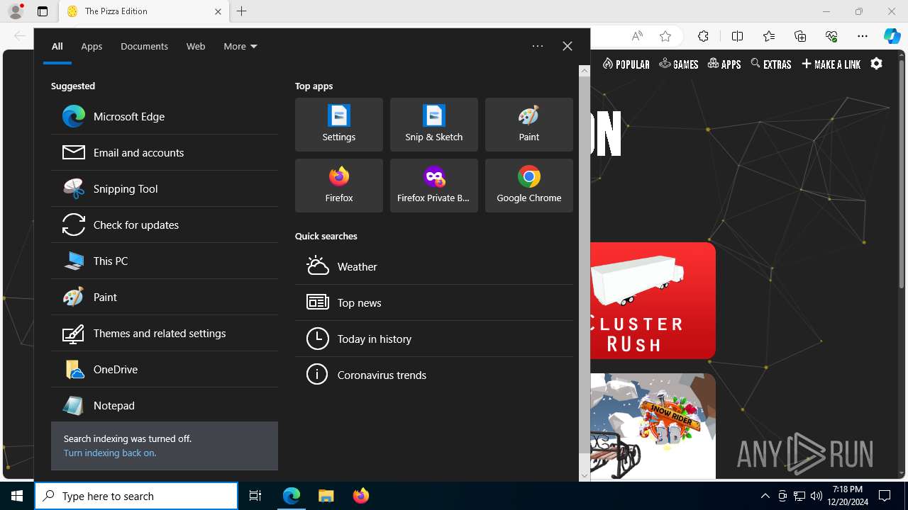Screen dimensions: 908x510
Task: Open Edge tab actions menu
Action: point(43,11)
